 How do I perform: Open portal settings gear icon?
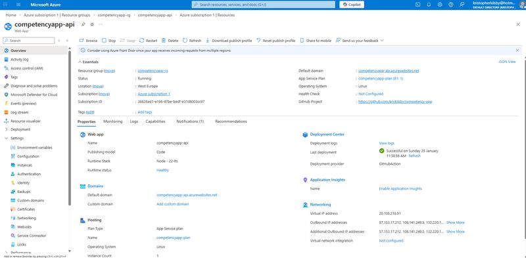[x=440, y=5]
